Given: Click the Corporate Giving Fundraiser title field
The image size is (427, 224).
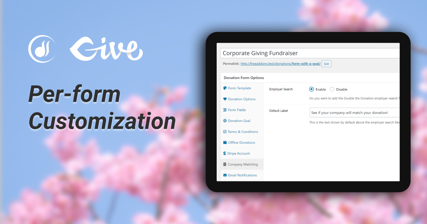Looking at the screenshot, I should coord(310,53).
